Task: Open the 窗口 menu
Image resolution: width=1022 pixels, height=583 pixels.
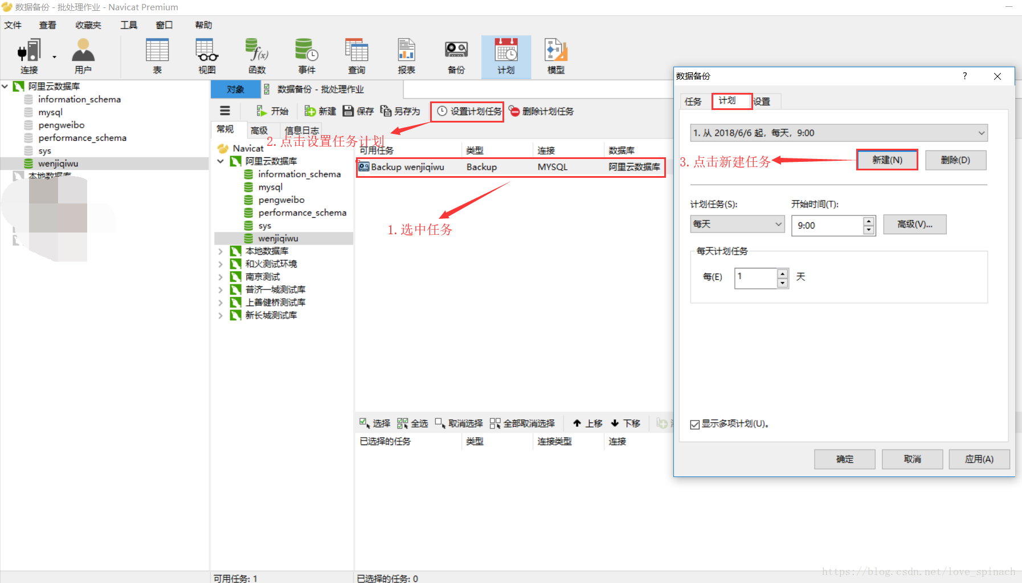Action: [x=164, y=25]
